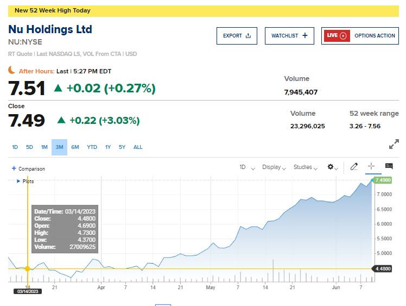Open chart settings gear icon
This screenshot has height=306, width=406.
[x=331, y=167]
